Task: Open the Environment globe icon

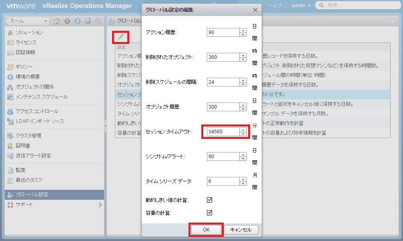Action: tap(78, 21)
